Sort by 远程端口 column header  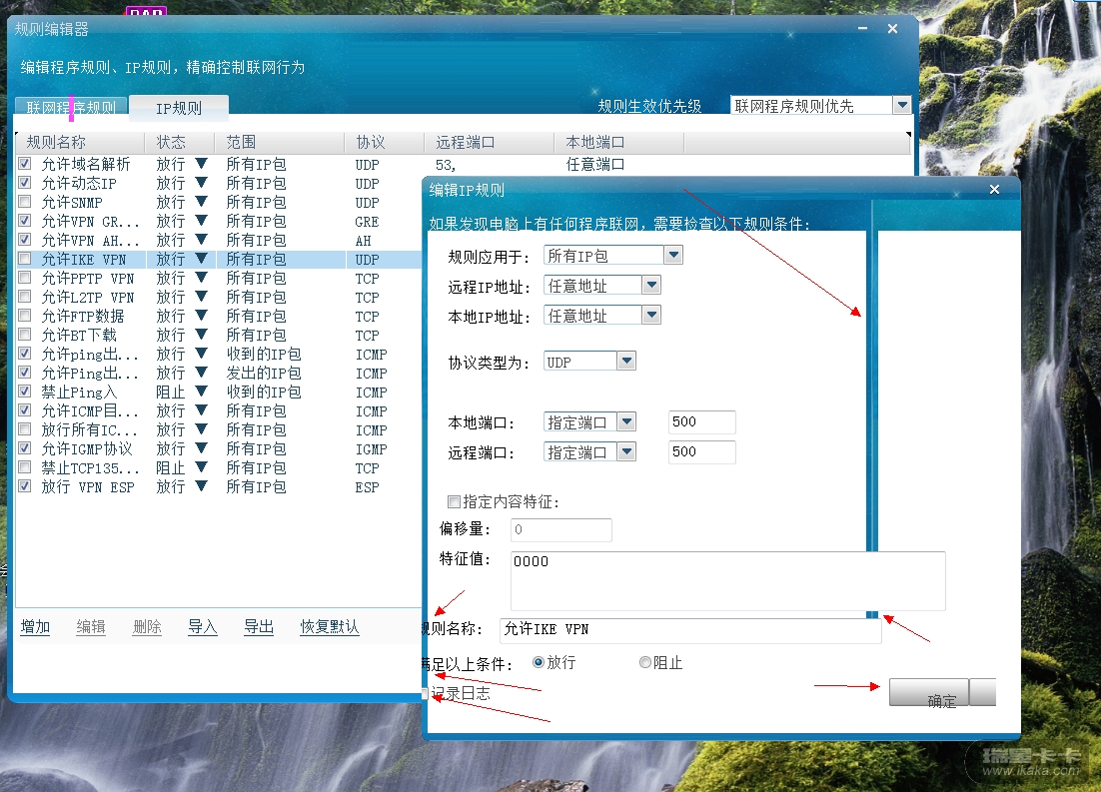(x=490, y=143)
